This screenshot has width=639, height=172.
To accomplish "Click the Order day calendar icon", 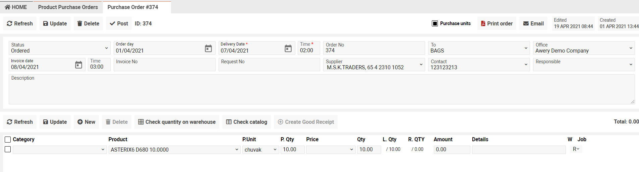I will [x=208, y=49].
